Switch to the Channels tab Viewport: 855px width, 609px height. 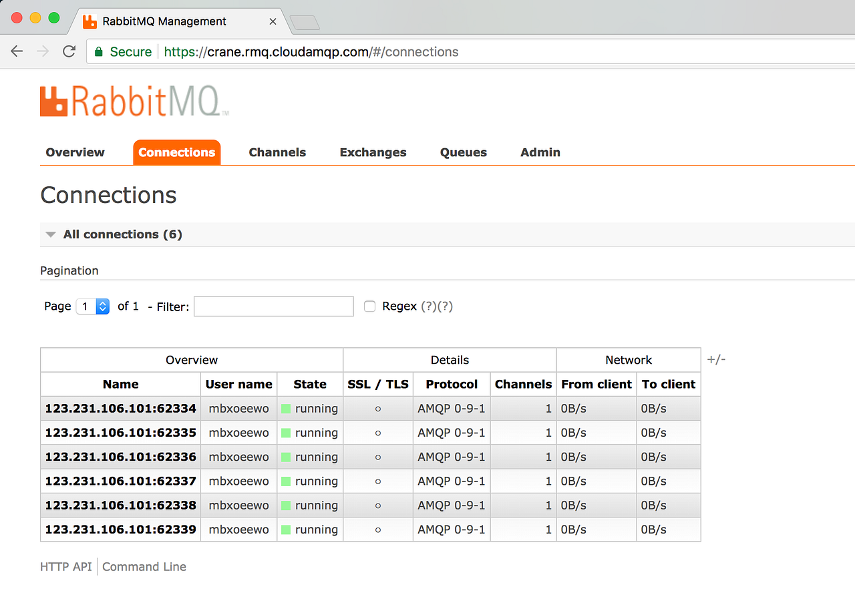pyautogui.click(x=277, y=152)
